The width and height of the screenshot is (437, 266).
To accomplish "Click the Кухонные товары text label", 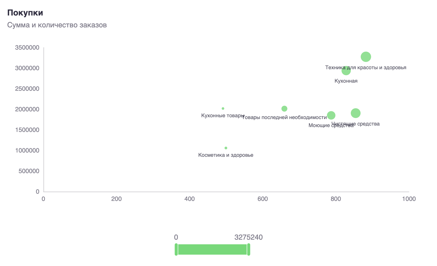I will pyautogui.click(x=223, y=115).
